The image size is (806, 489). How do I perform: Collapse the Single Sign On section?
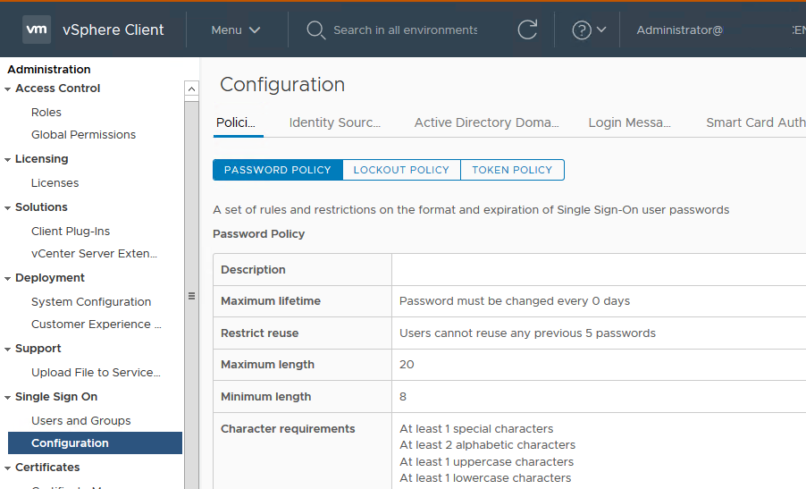point(7,398)
